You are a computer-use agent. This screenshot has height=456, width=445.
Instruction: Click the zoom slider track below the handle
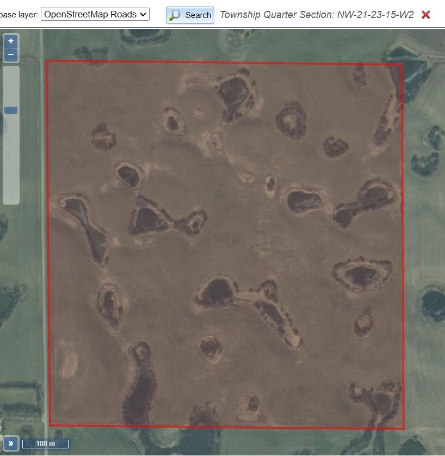[x=11, y=158]
